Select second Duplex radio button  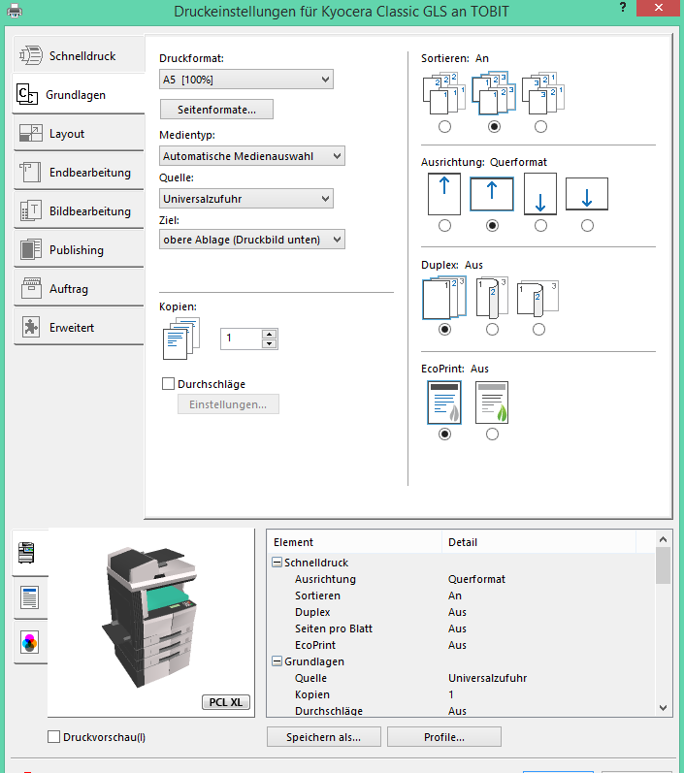point(492,330)
